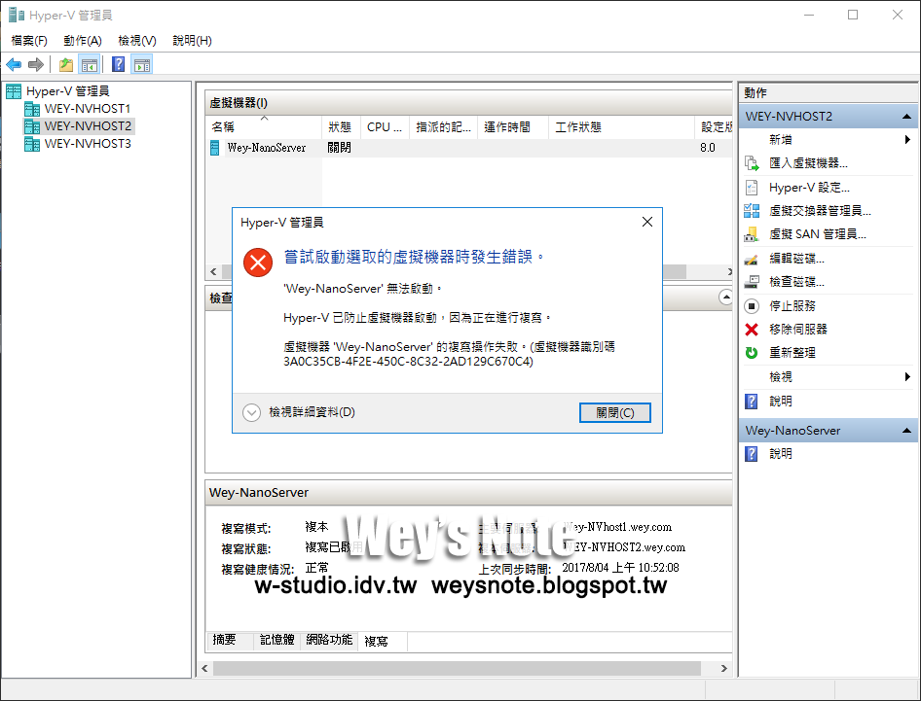The image size is (921, 701).
Task: Sort by the 狀態 column header
Action: [x=341, y=127]
